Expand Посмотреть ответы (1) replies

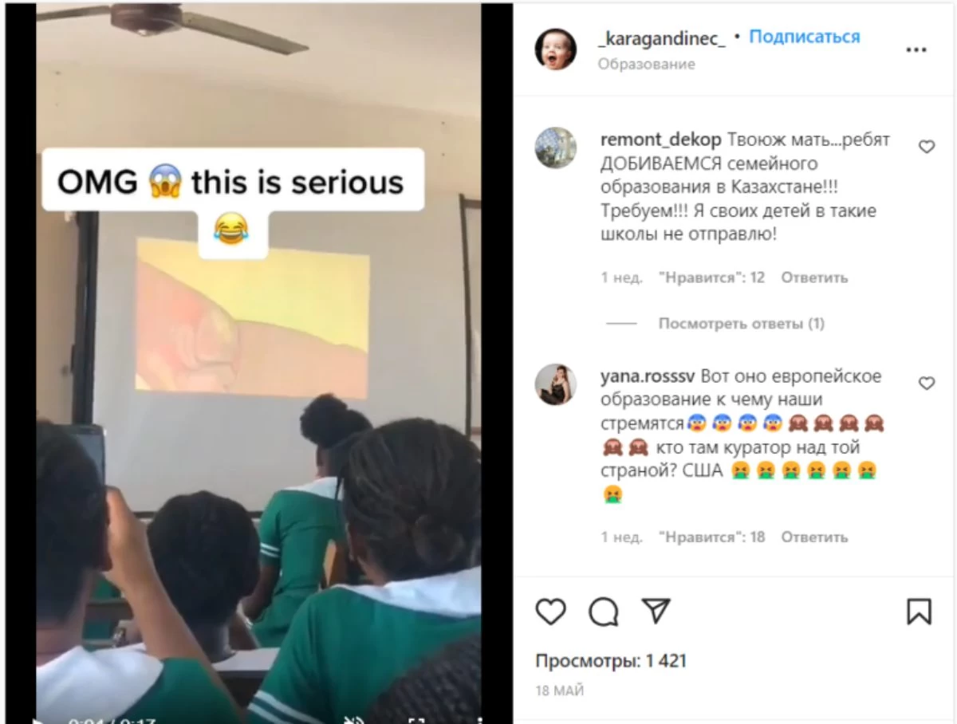[x=742, y=324]
